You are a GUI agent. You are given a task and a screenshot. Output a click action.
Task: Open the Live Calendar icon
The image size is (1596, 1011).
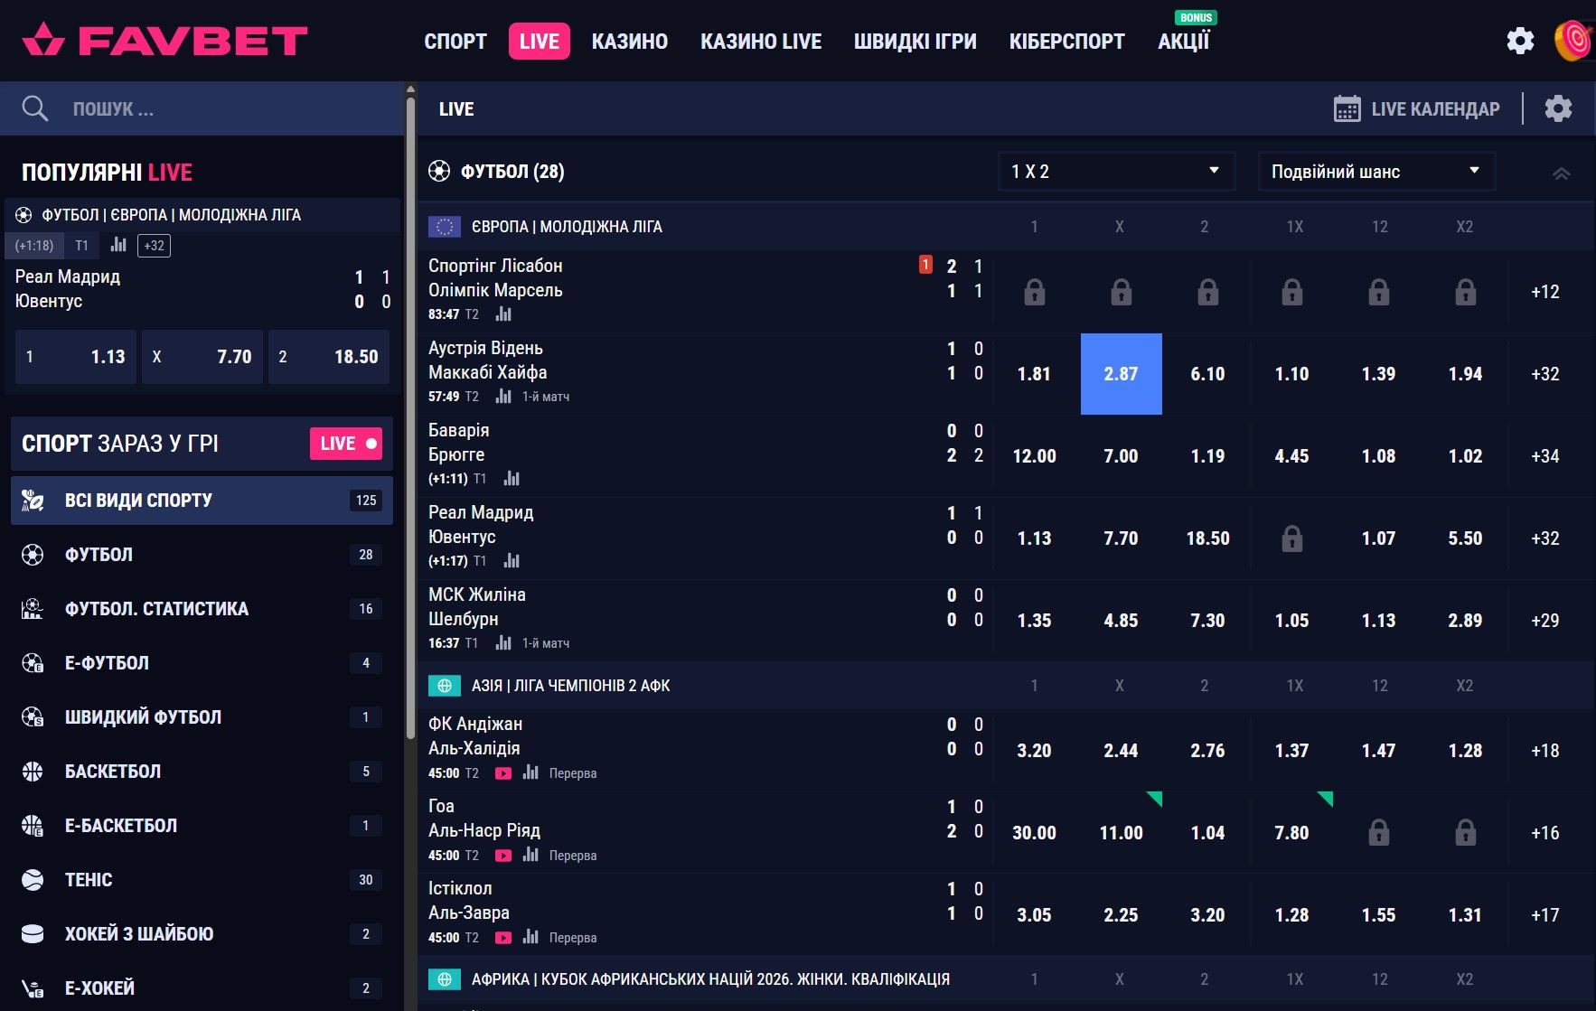pos(1347,108)
